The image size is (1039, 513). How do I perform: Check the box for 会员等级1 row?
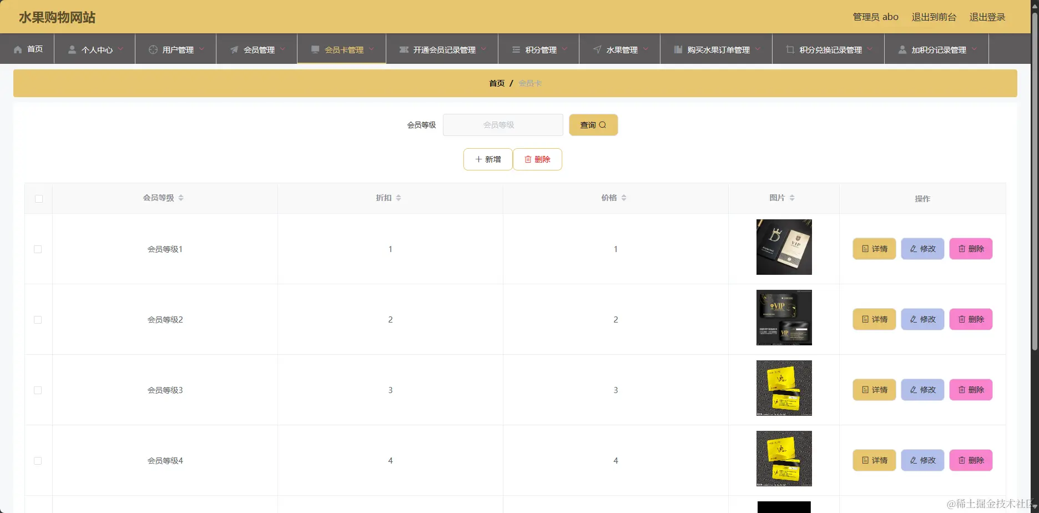tap(38, 249)
